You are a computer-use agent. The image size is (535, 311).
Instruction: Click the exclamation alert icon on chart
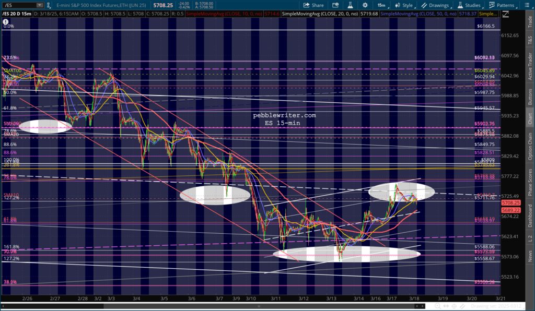click(6, 23)
